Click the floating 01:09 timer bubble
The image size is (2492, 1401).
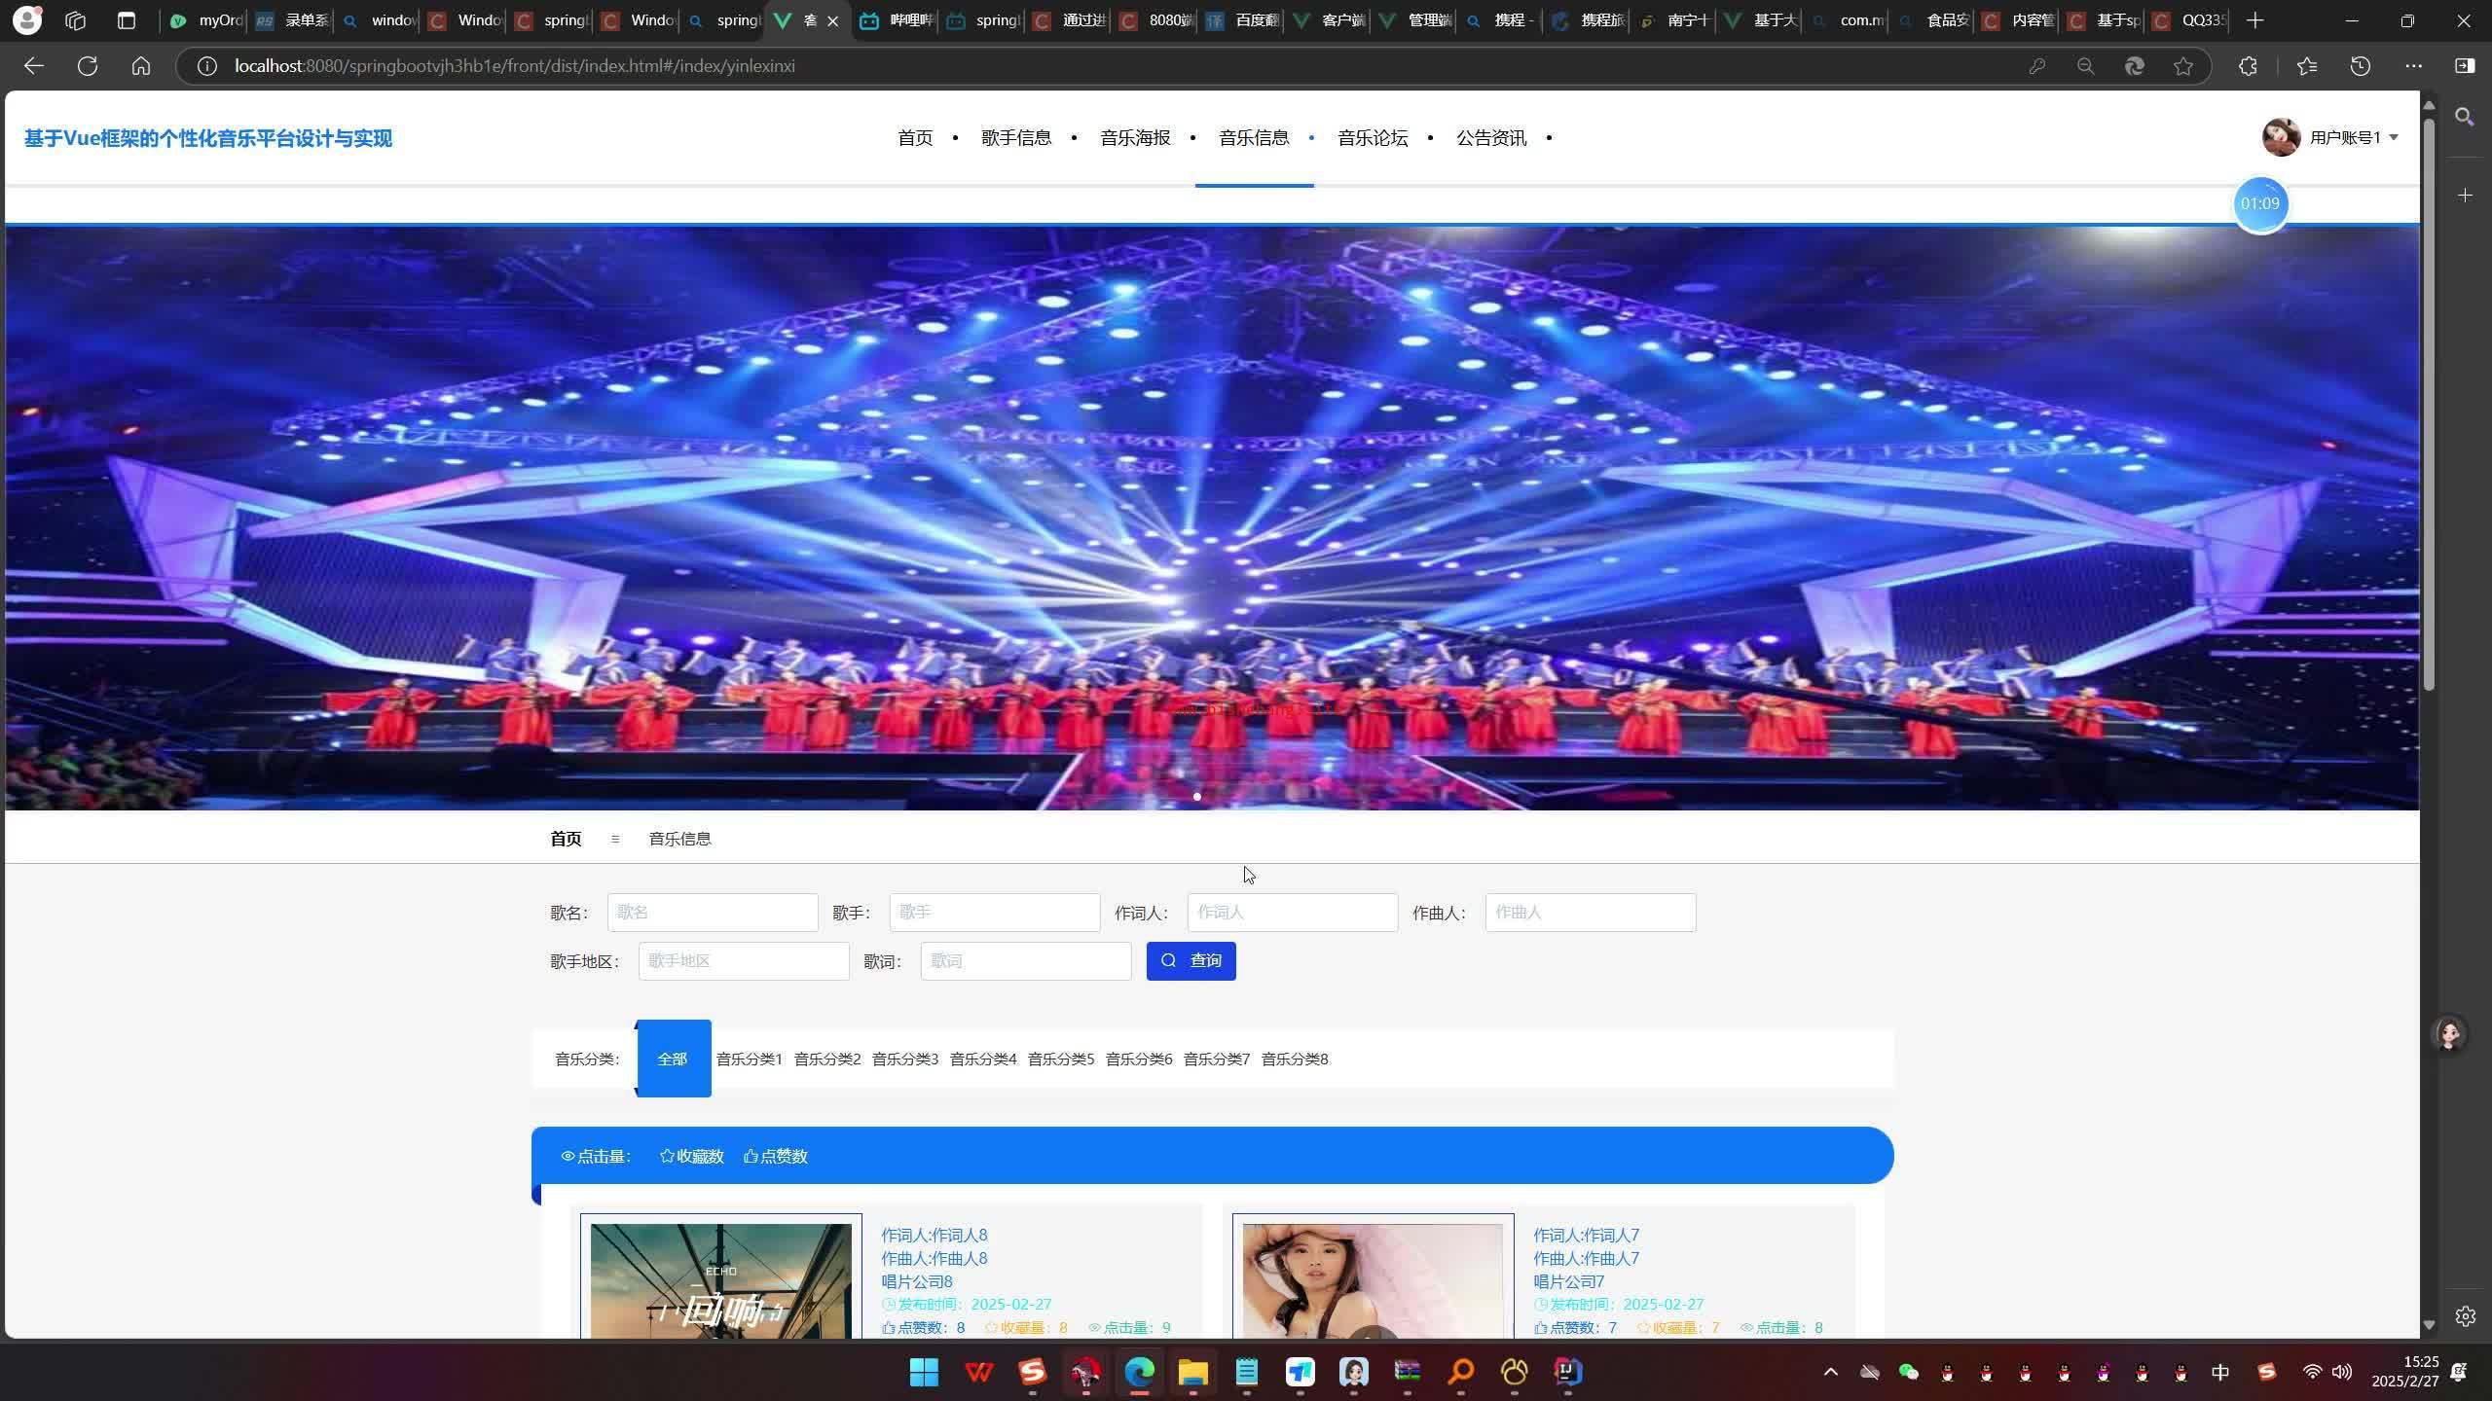[2259, 204]
